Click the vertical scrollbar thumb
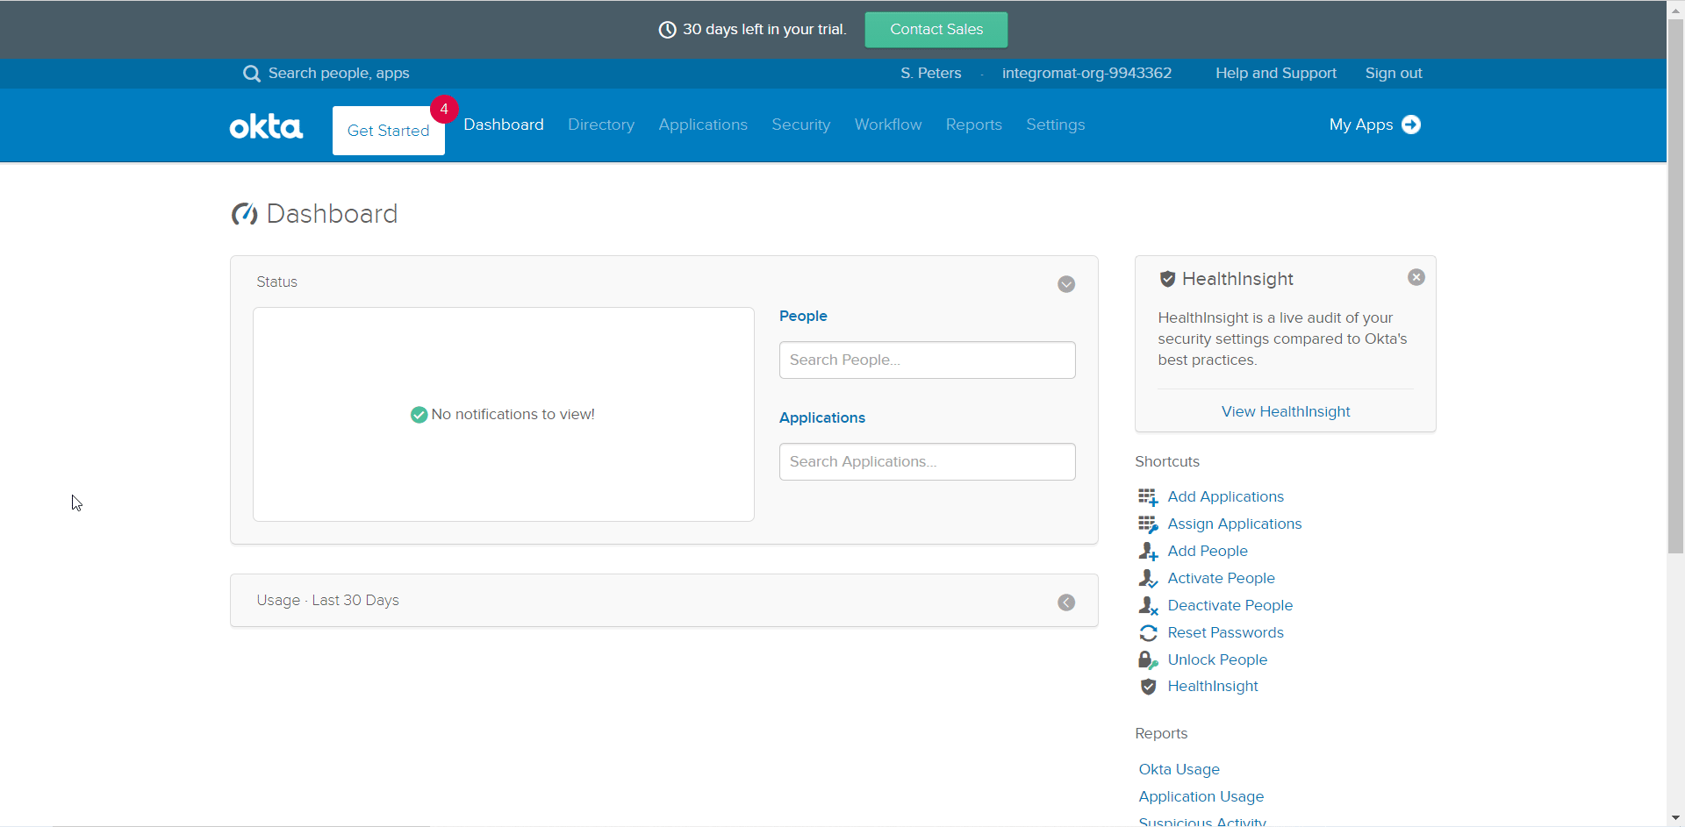The image size is (1685, 827). point(1676,285)
